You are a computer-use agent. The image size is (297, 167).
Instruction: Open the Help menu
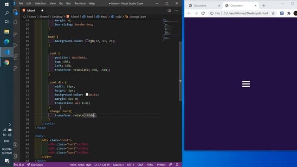92,3
